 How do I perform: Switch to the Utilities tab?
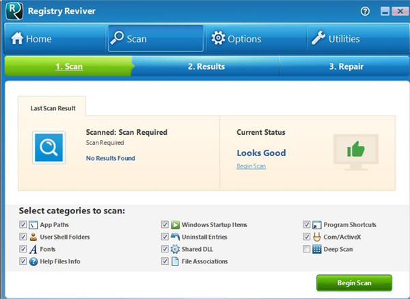point(358,38)
